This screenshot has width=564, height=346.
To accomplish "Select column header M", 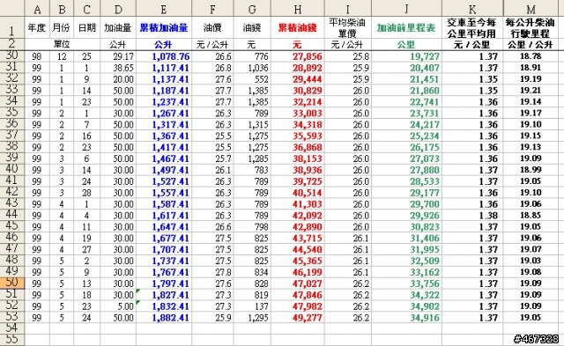I will click(x=531, y=9).
